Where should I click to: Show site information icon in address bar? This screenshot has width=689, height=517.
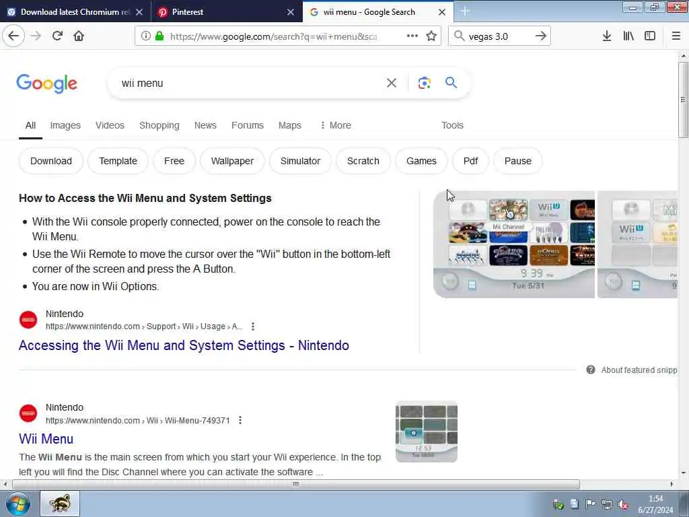tap(146, 36)
